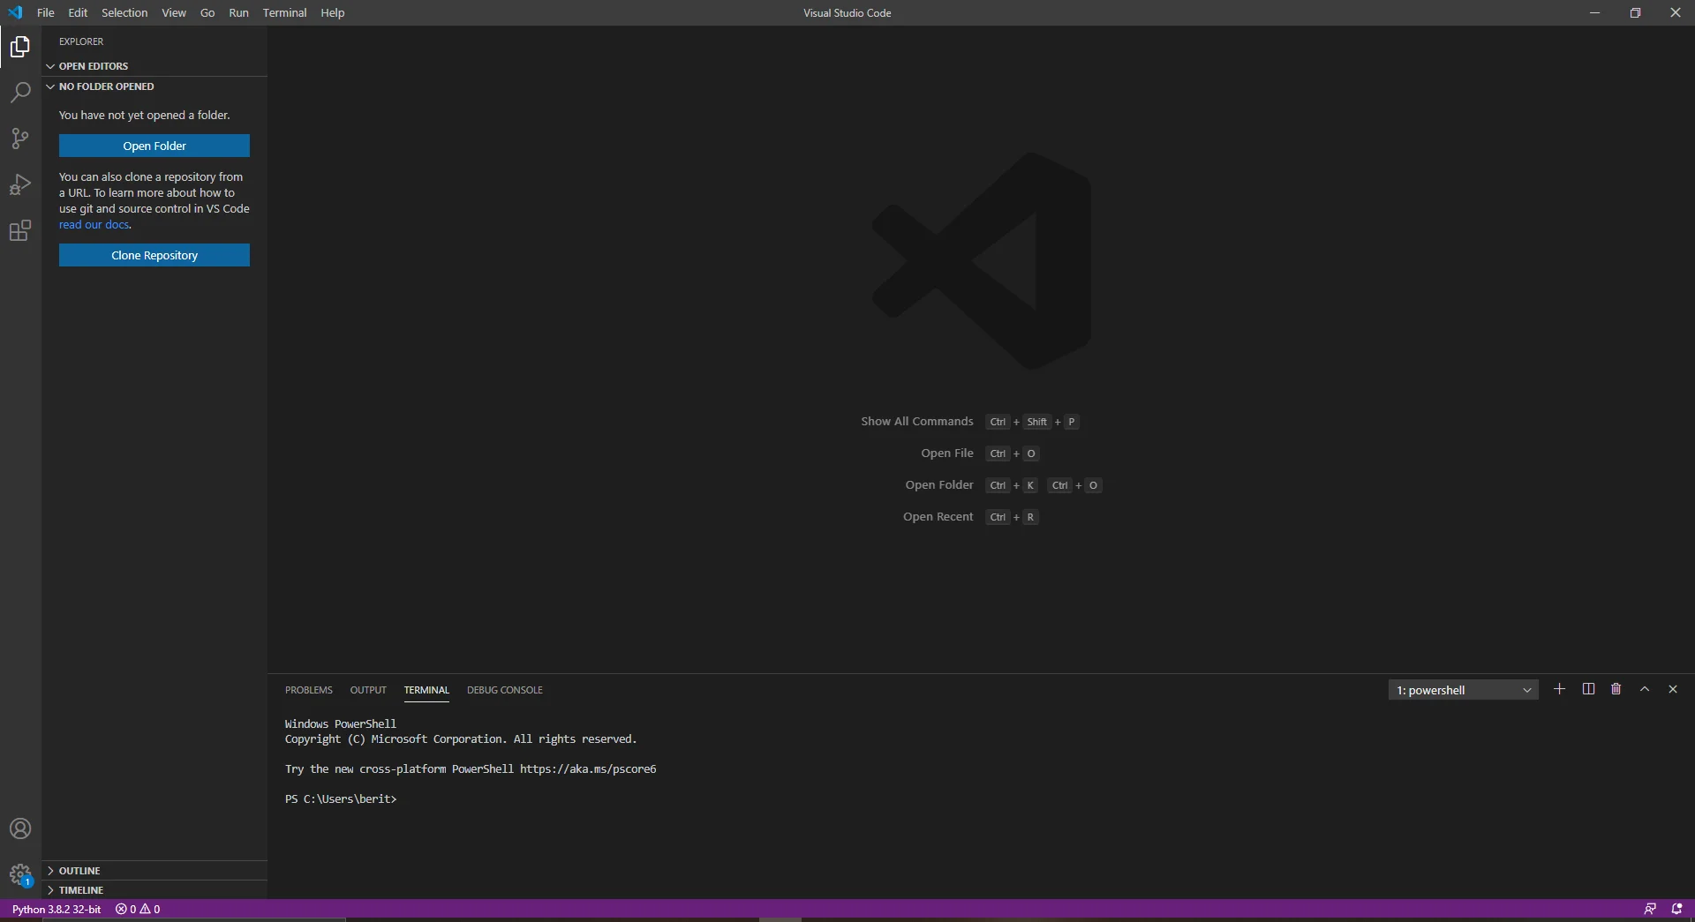Kill terminal with trash icon

click(1616, 689)
